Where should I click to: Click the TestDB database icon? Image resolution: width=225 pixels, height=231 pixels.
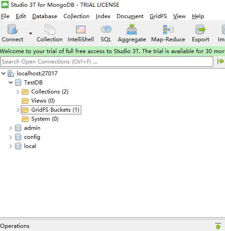[x=18, y=83]
